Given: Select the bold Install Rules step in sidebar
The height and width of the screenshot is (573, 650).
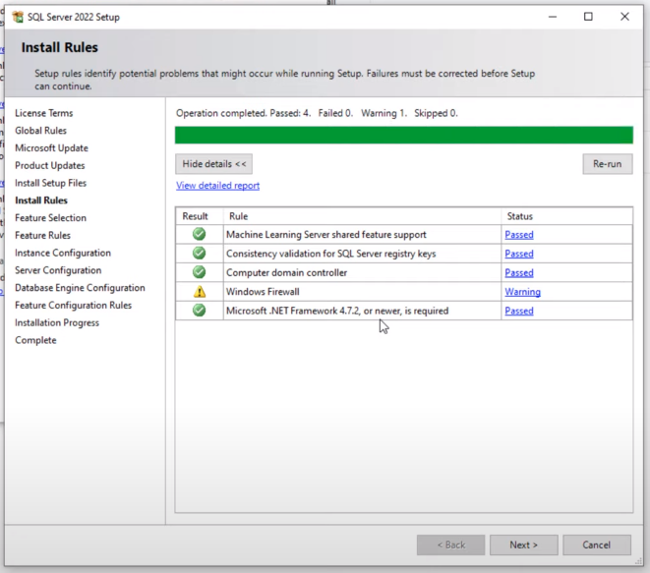Looking at the screenshot, I should click(41, 201).
